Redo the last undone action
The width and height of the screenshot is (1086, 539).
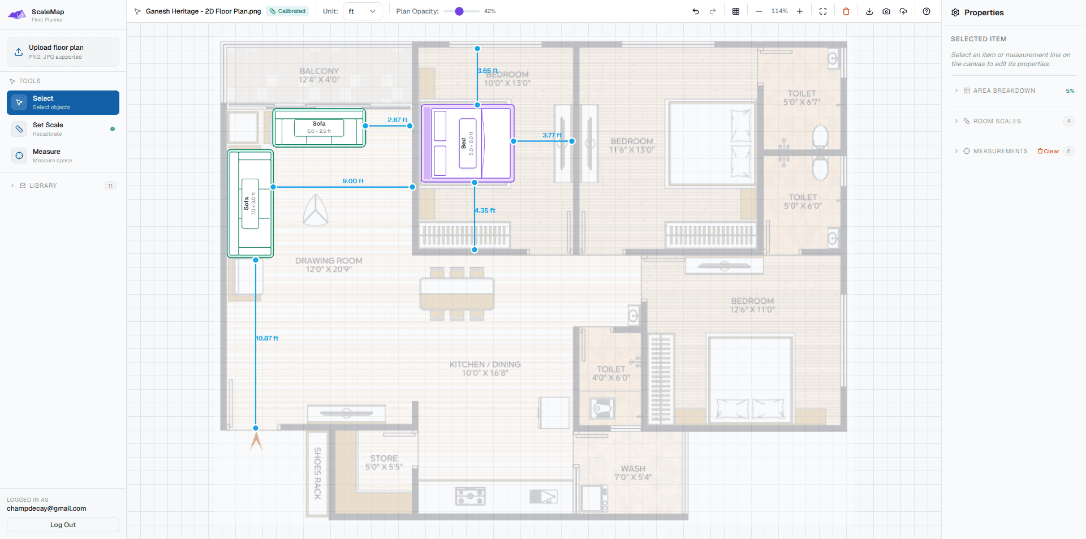[713, 11]
